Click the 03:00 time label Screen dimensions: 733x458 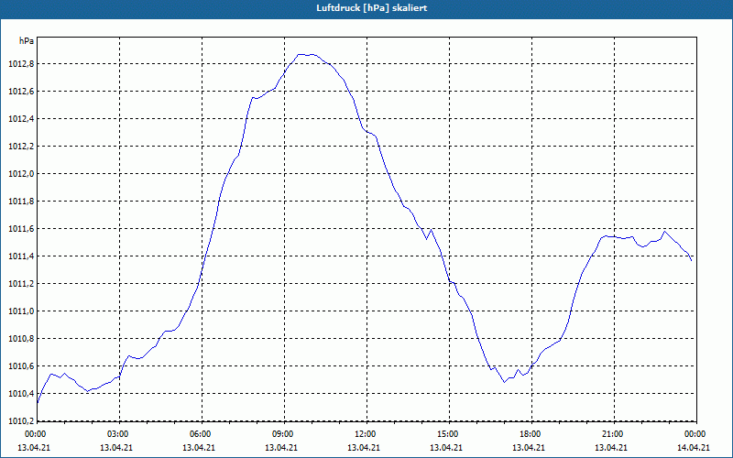(x=116, y=434)
